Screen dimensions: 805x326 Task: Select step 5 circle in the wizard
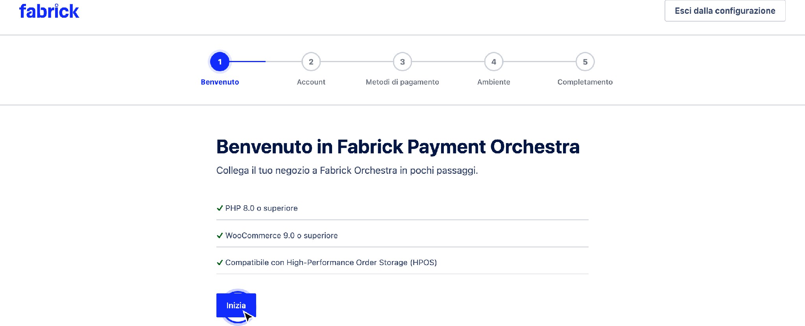[x=585, y=62]
